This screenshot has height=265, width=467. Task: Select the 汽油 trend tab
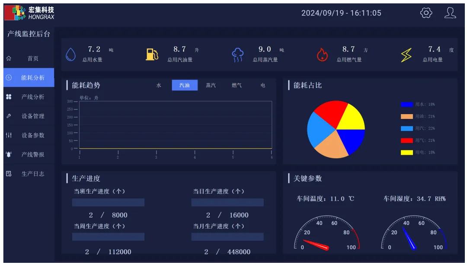pos(185,85)
